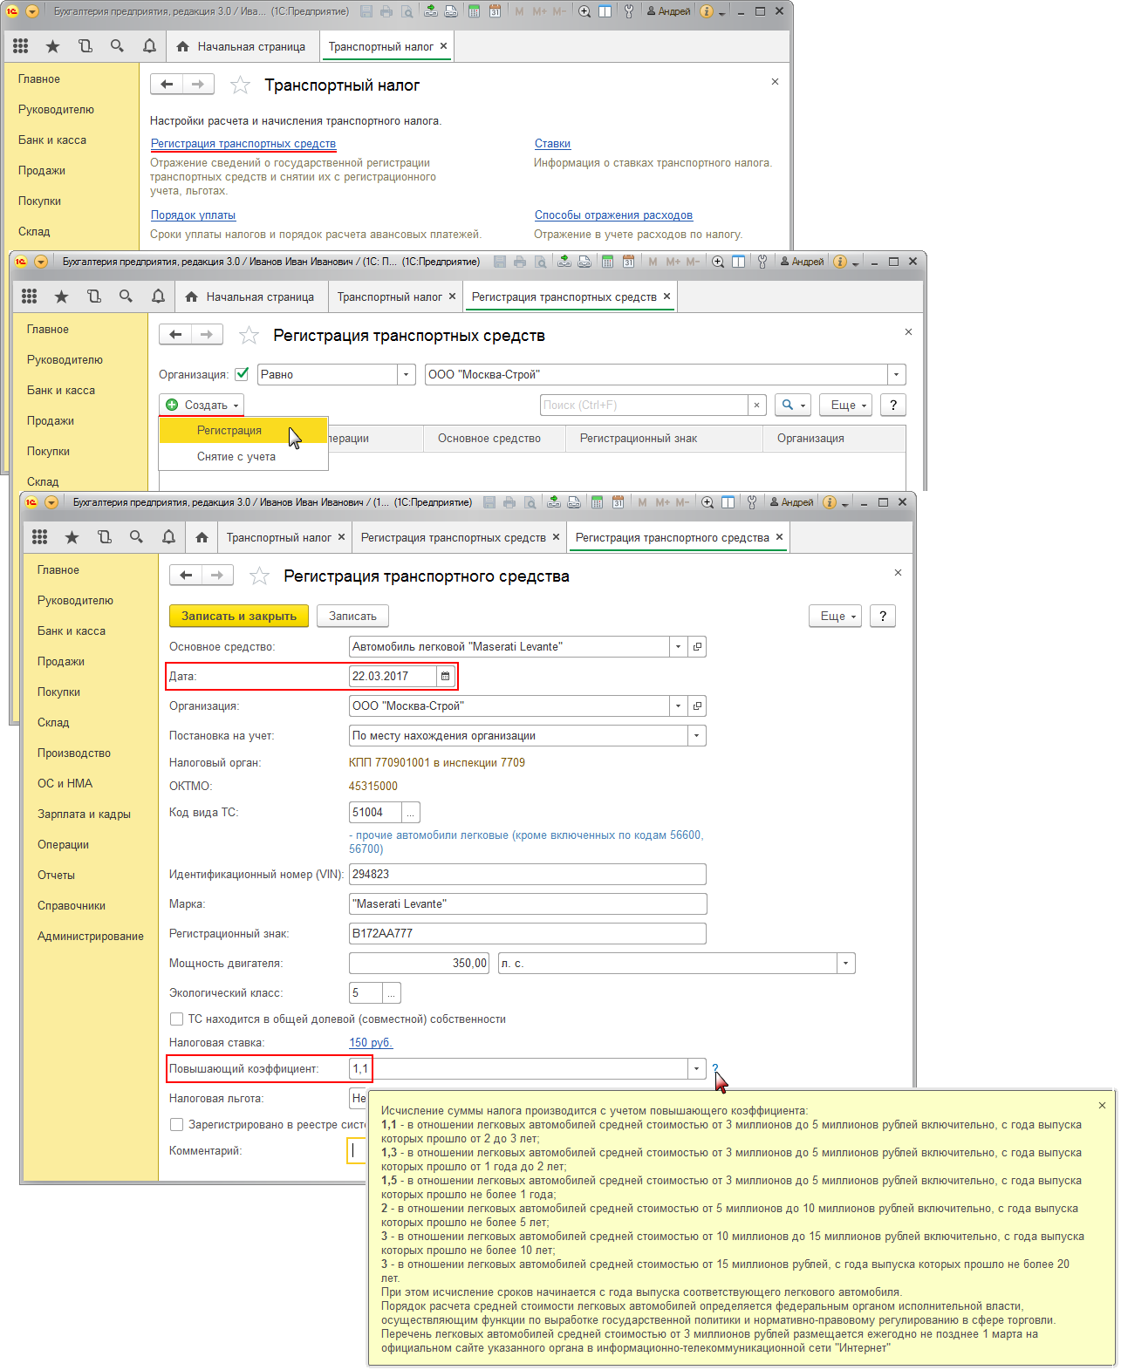Click help ? button in registration form
1121x1370 pixels.
883,616
